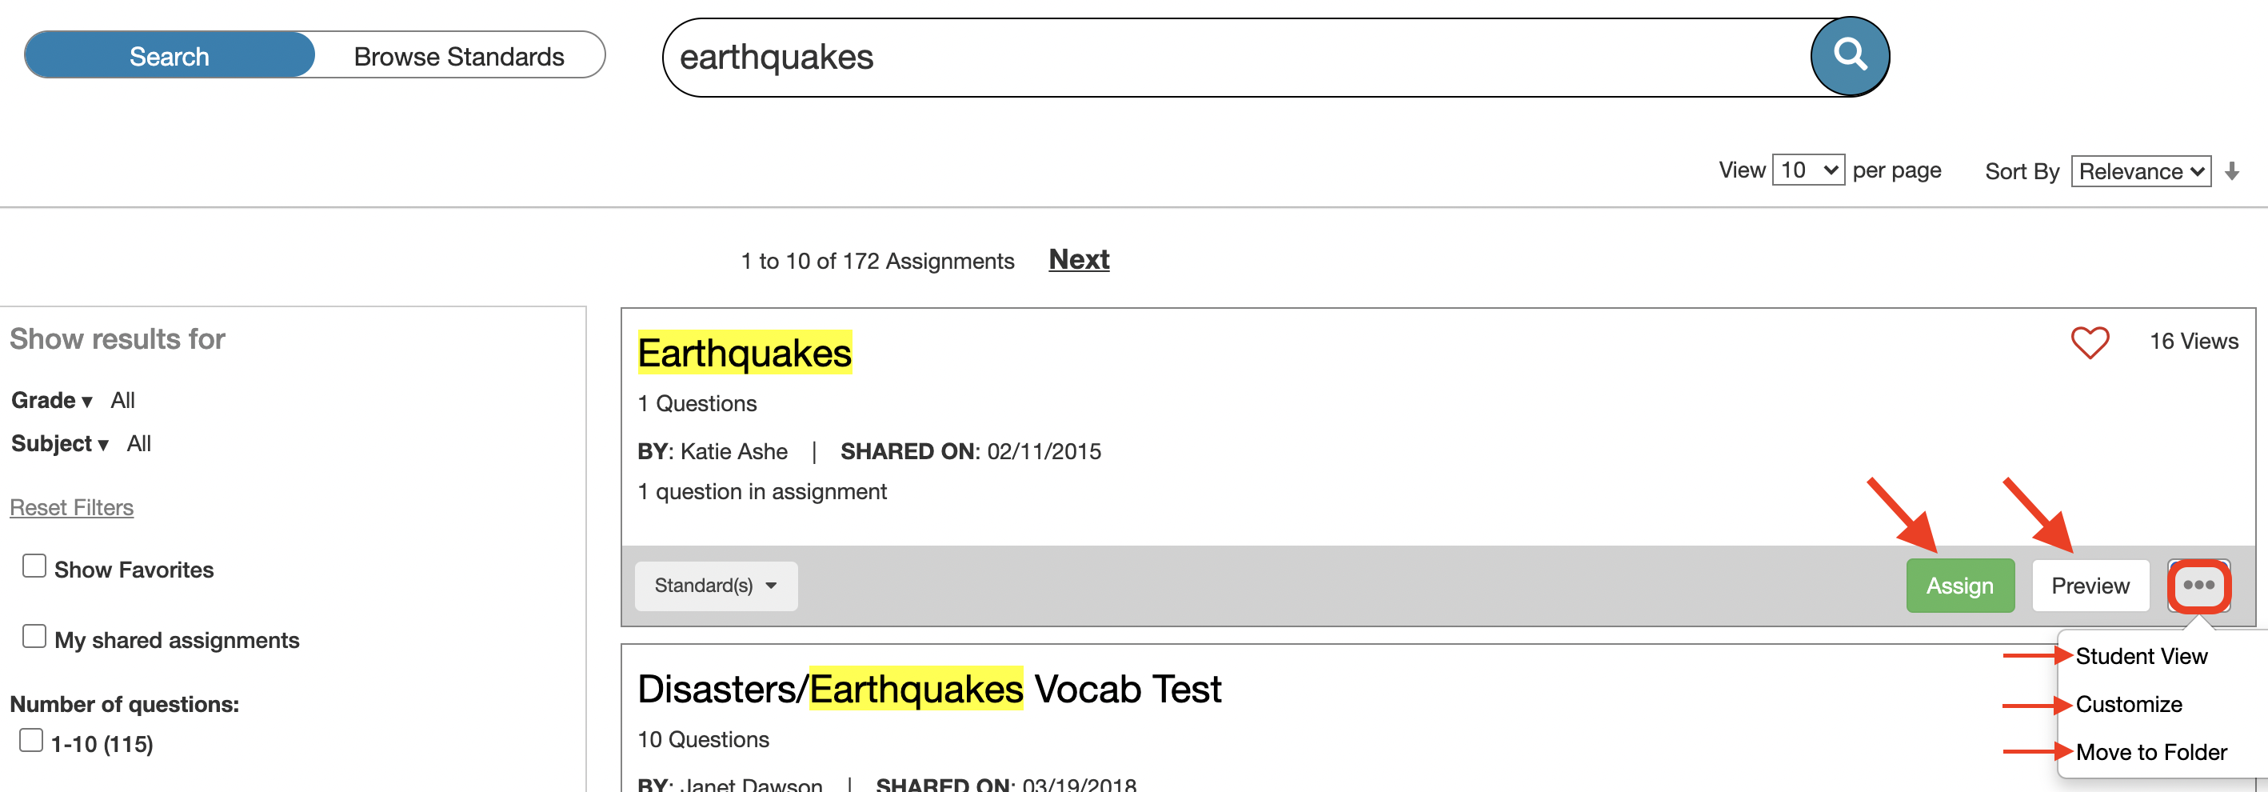The width and height of the screenshot is (2268, 792).
Task: Expand the Standard(s) dropdown
Action: point(715,586)
